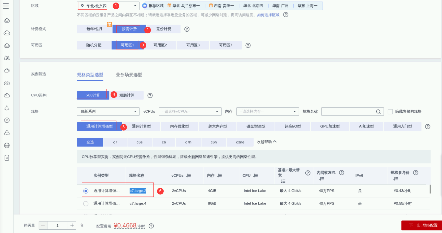This screenshot has height=233, width=442.
Task: Open the 最新系列 series dropdown
Action: point(108,111)
